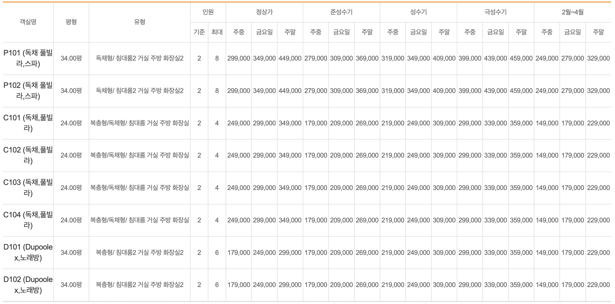Click the 유형 column header
This screenshot has width=615, height=304.
tap(139, 22)
